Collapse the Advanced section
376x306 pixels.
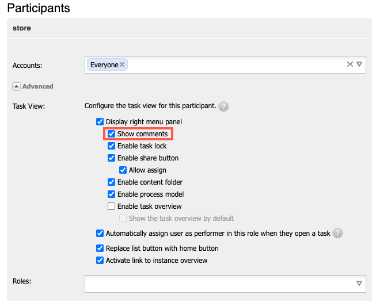[x=16, y=86]
